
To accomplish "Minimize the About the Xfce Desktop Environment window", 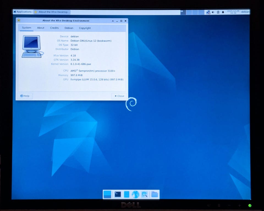I will 117,21.
